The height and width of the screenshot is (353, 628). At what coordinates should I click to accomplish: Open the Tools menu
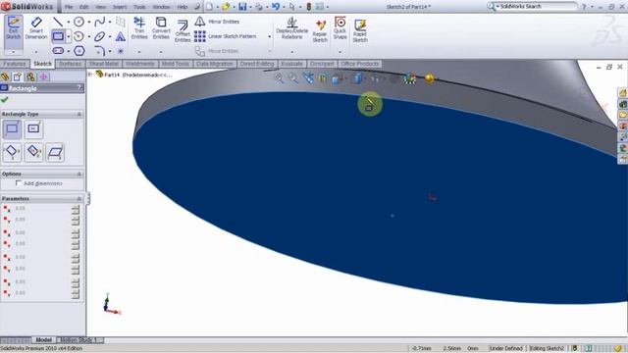(x=139, y=7)
